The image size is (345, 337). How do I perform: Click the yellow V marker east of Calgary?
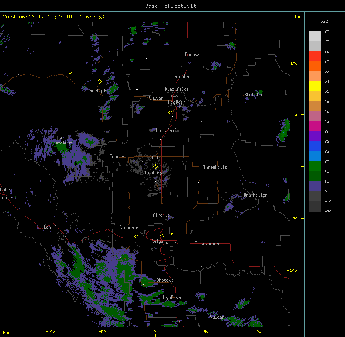(x=172, y=234)
